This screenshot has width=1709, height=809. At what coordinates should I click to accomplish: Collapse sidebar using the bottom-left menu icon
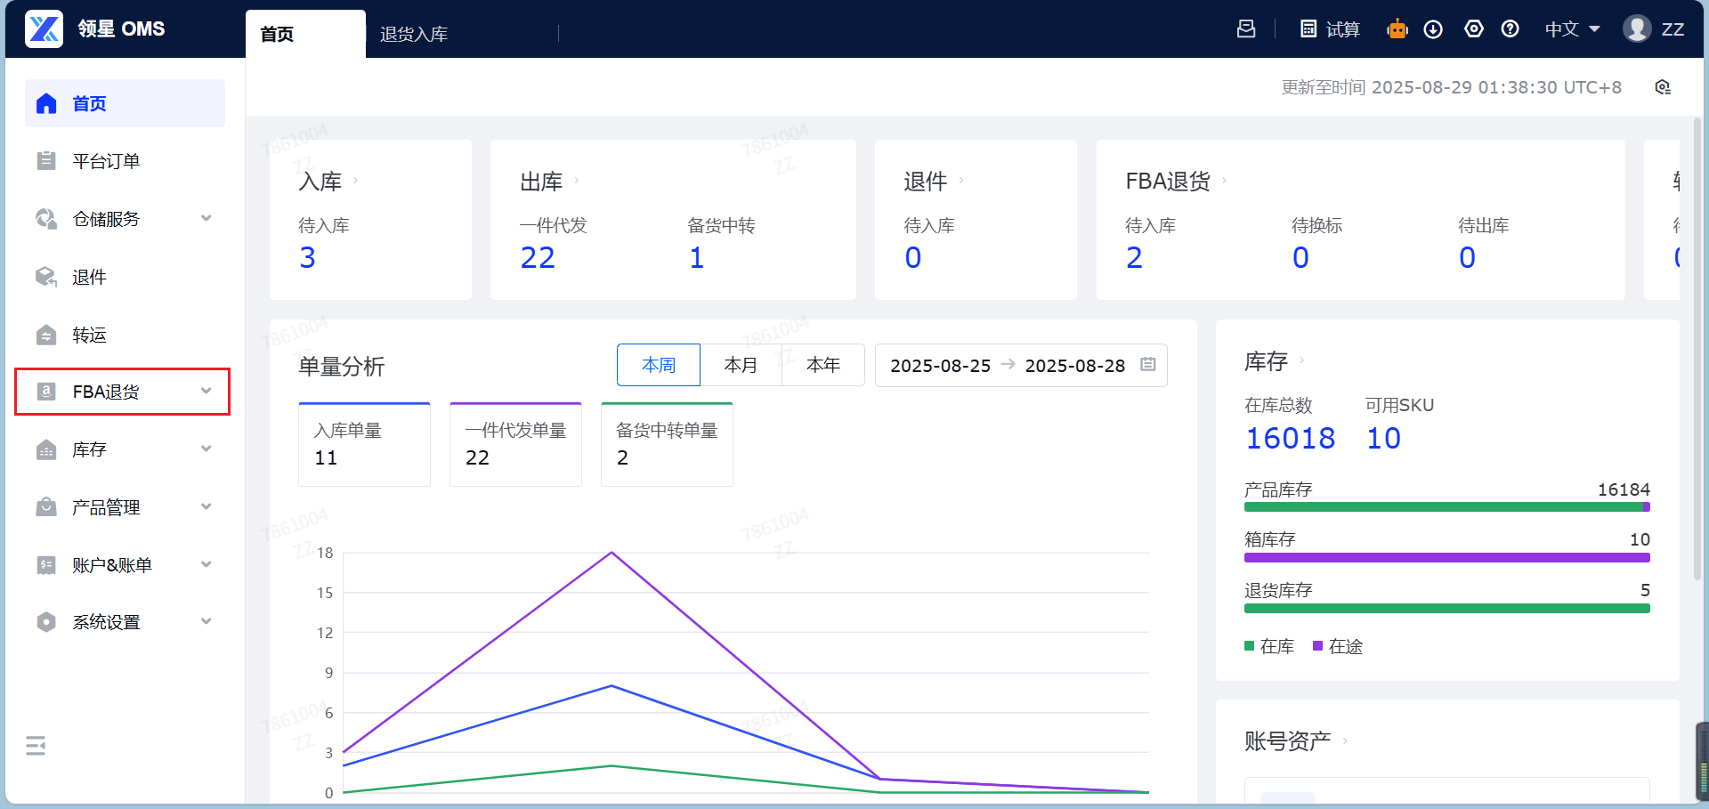(36, 746)
